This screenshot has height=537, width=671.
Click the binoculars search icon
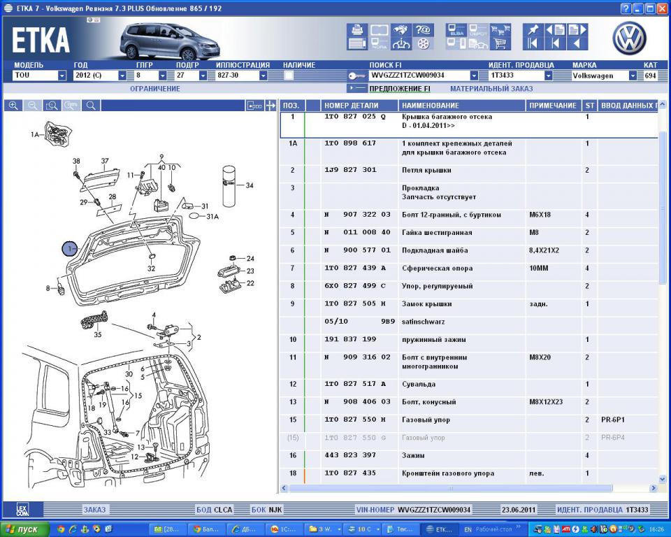401,30
